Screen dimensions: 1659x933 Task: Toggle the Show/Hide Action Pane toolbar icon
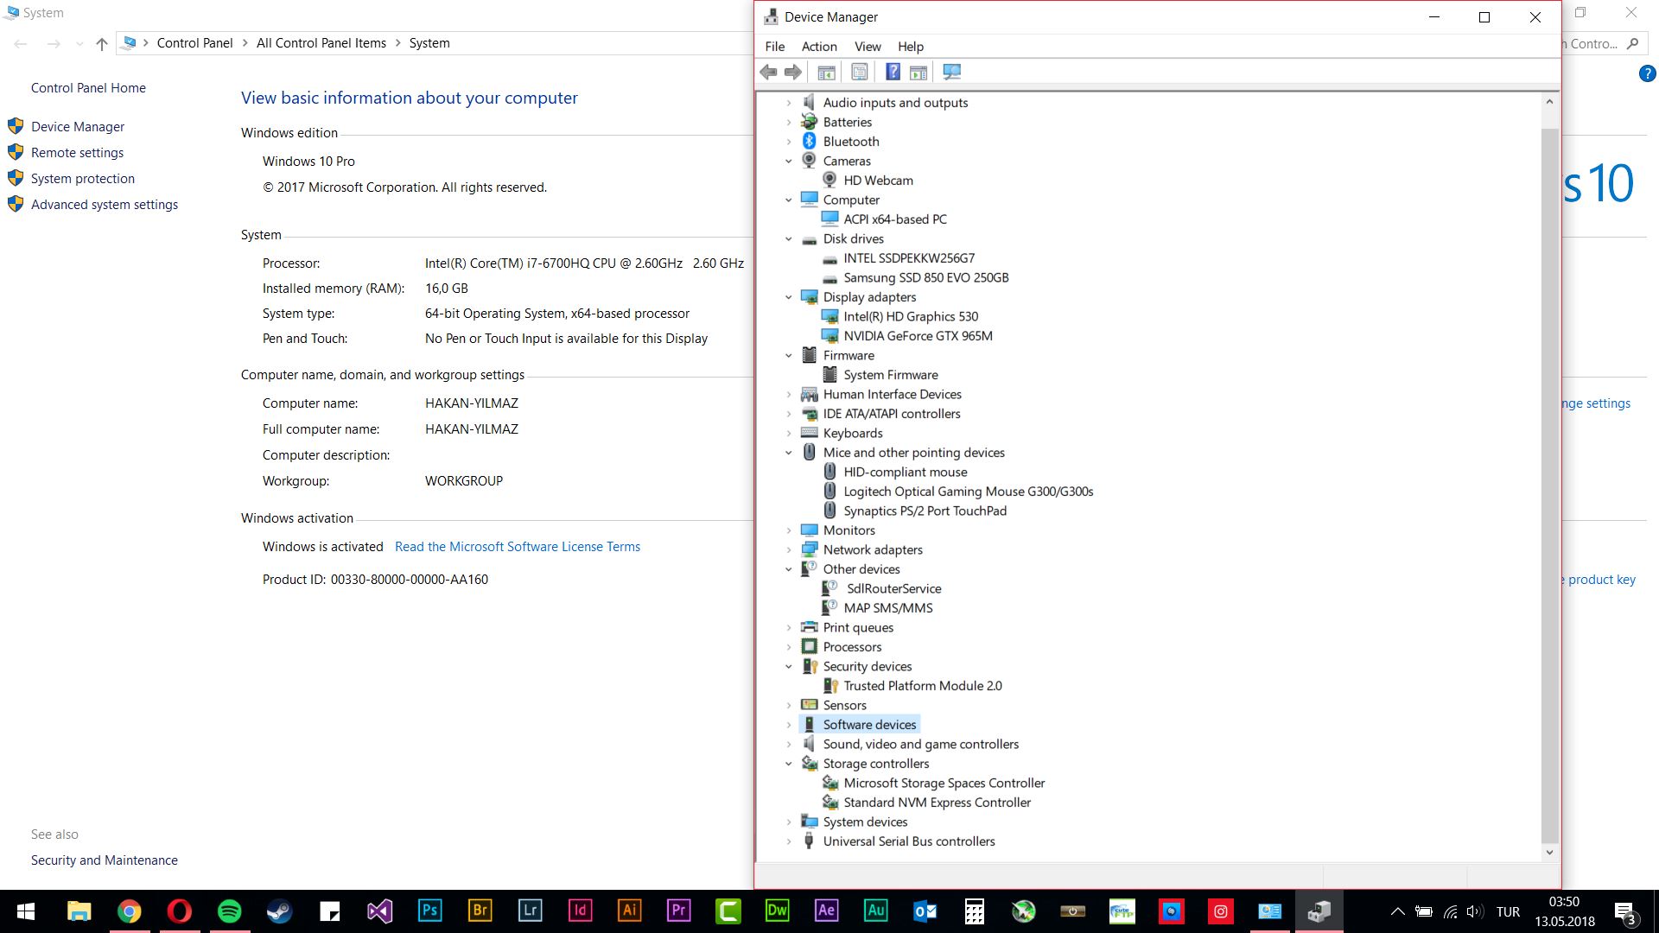918,73
